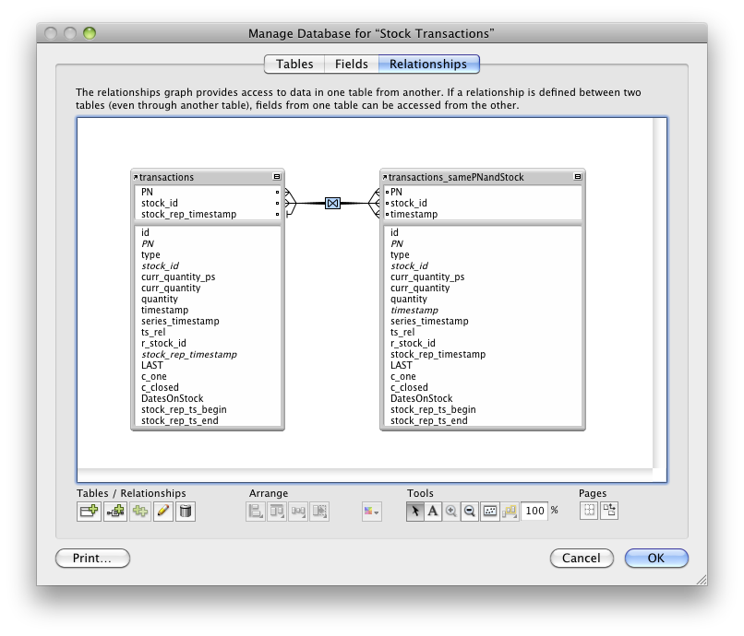Click the Select Tables tool icon
744x636 pixels.
[510, 512]
